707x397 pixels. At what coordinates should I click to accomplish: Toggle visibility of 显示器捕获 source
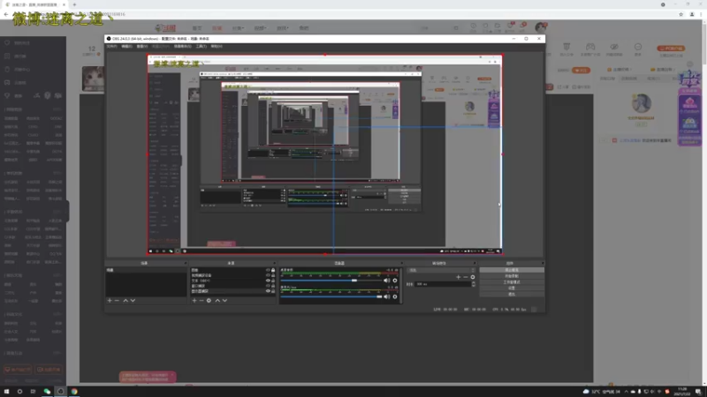tap(268, 291)
